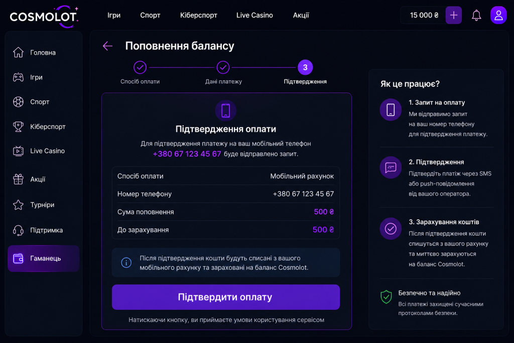Open Live Casino in top navigation
514x343 pixels.
[254, 16]
